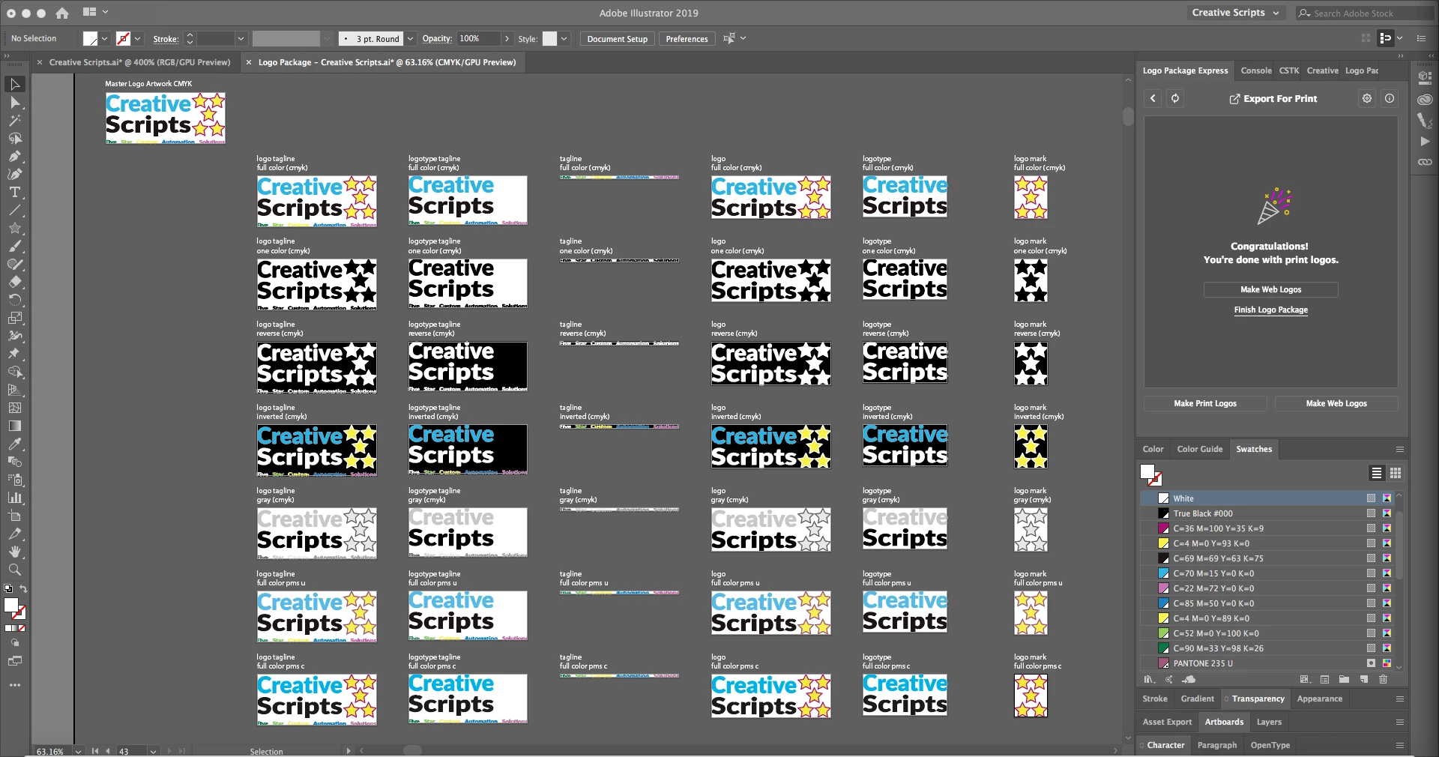Open the Swatches panel menu
The height and width of the screenshot is (757, 1439).
[1399, 449]
